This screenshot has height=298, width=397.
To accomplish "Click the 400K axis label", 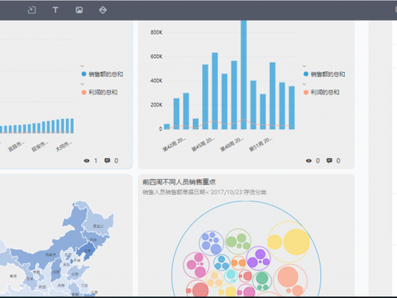I will coord(156,80).
